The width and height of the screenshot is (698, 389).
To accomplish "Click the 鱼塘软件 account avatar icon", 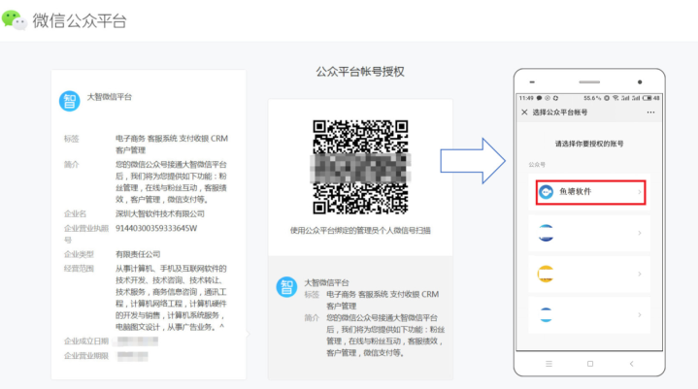I will pyautogui.click(x=546, y=192).
